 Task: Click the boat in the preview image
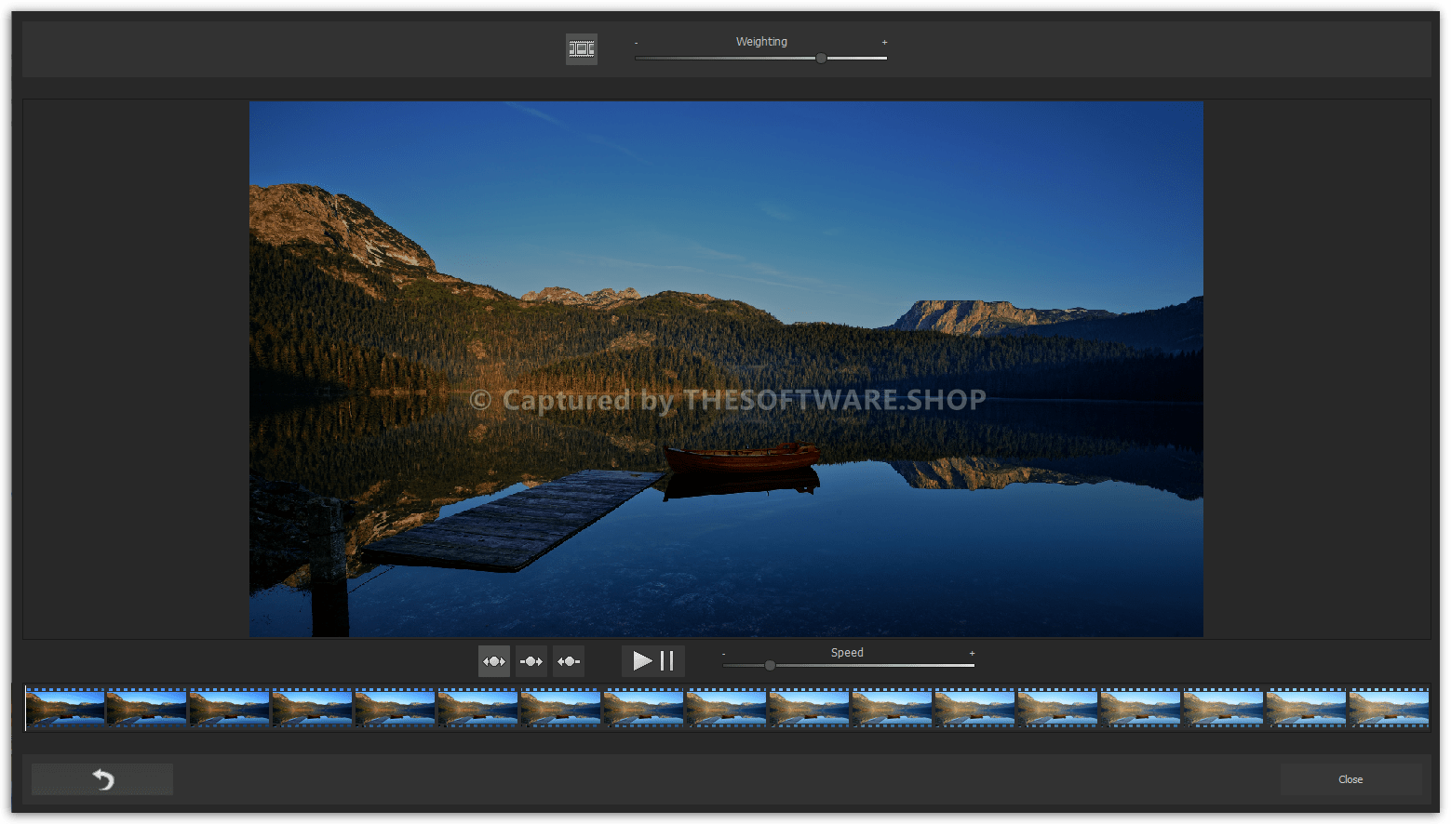pyautogui.click(x=742, y=458)
